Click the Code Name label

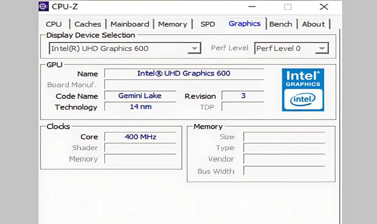tap(77, 96)
